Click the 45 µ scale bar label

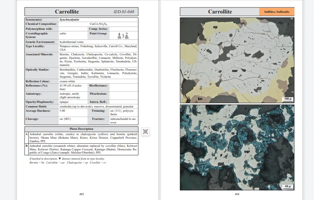click(287, 186)
